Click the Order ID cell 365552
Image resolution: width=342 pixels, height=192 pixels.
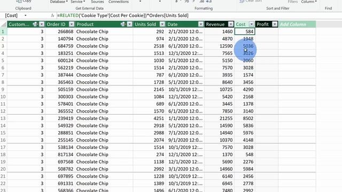coord(60,111)
